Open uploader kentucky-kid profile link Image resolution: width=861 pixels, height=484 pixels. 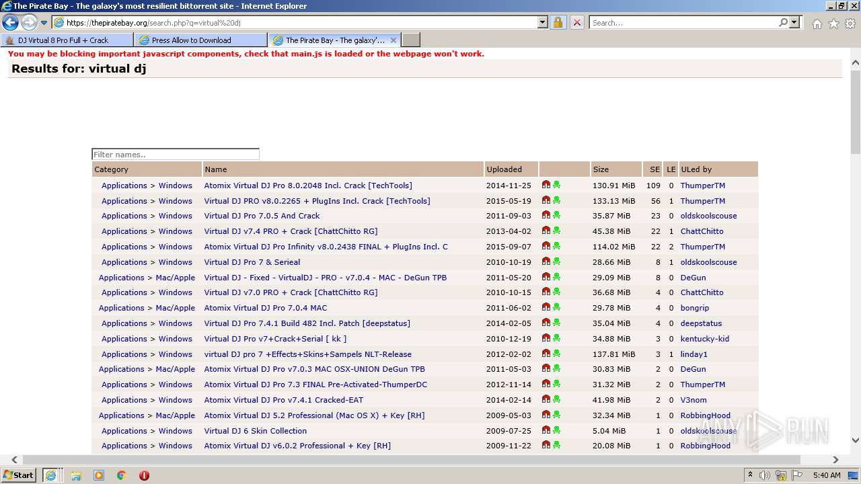pyautogui.click(x=704, y=339)
